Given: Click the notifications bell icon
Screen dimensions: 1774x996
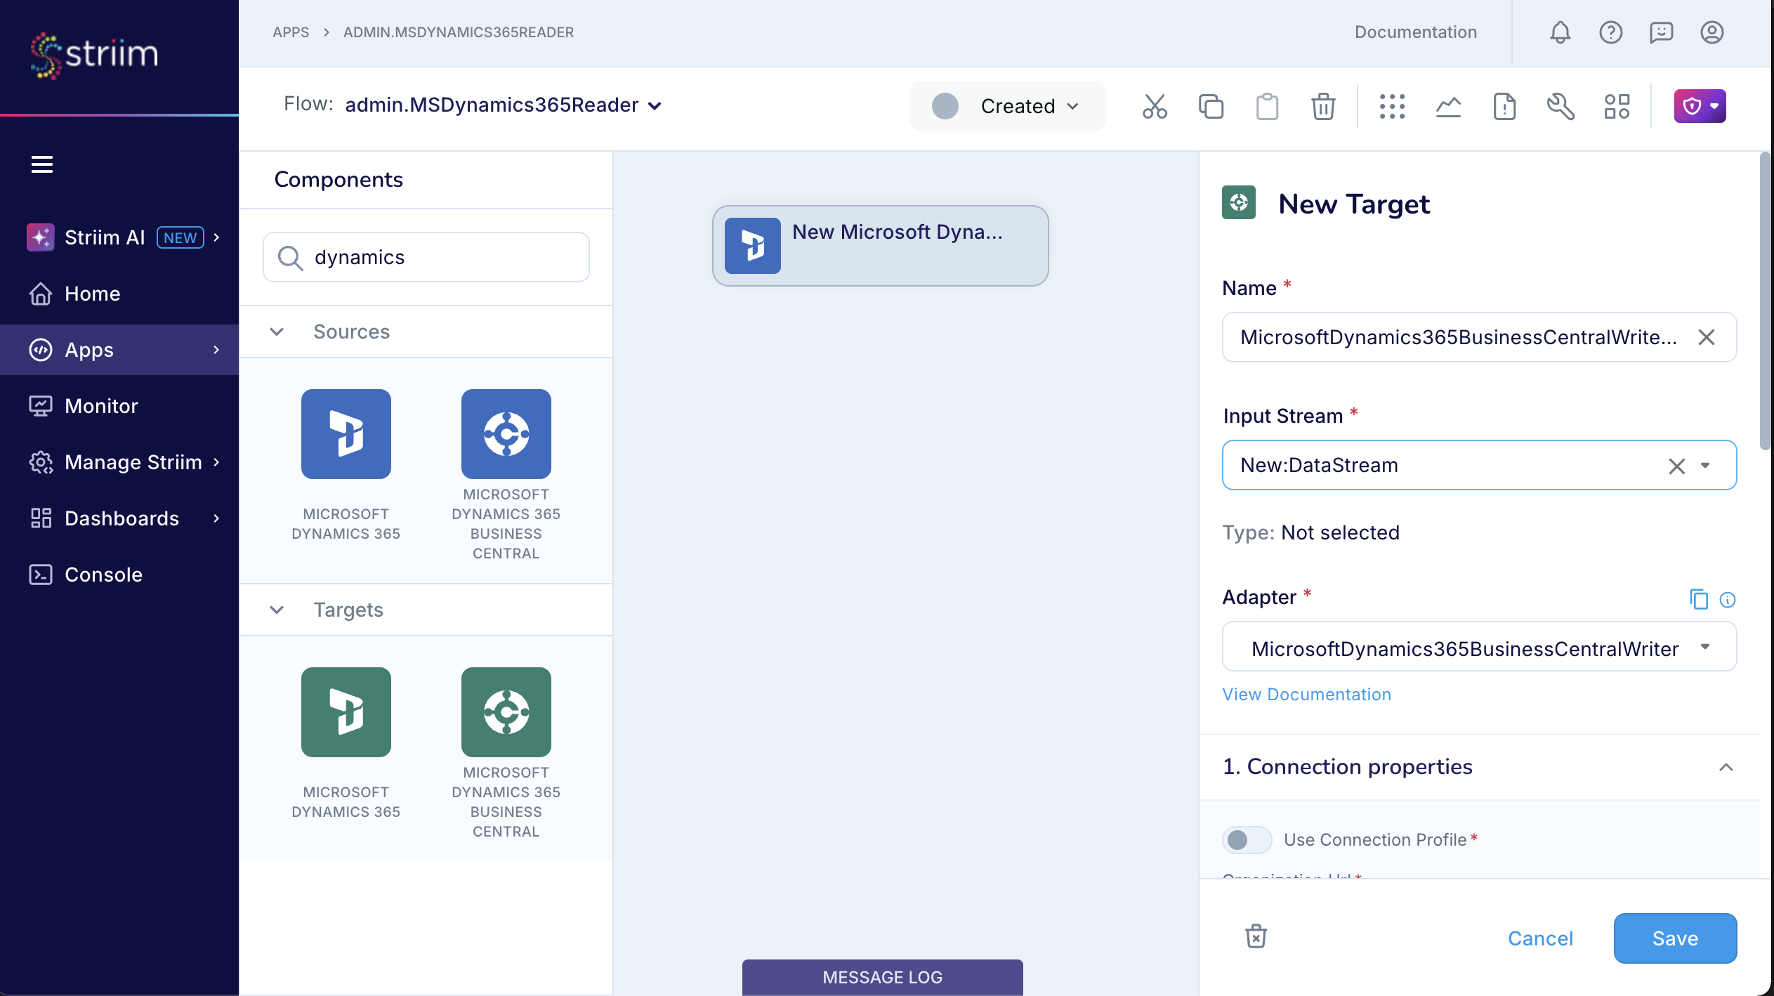Looking at the screenshot, I should click(1560, 32).
